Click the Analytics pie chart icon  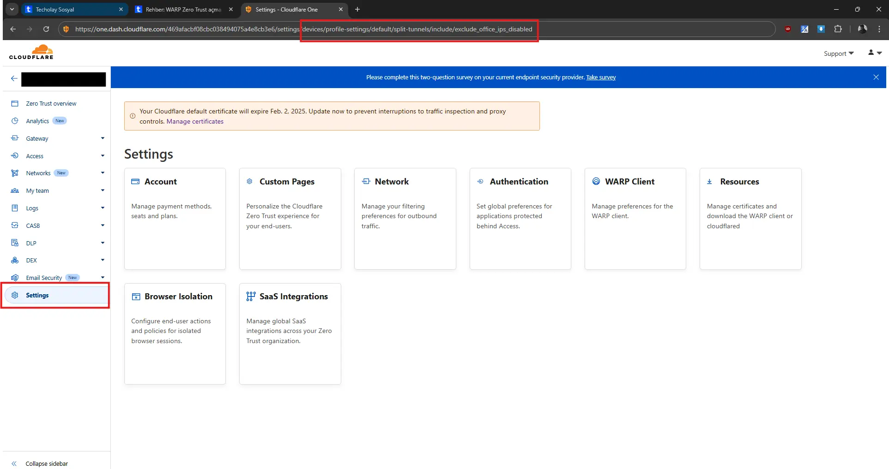(x=15, y=121)
